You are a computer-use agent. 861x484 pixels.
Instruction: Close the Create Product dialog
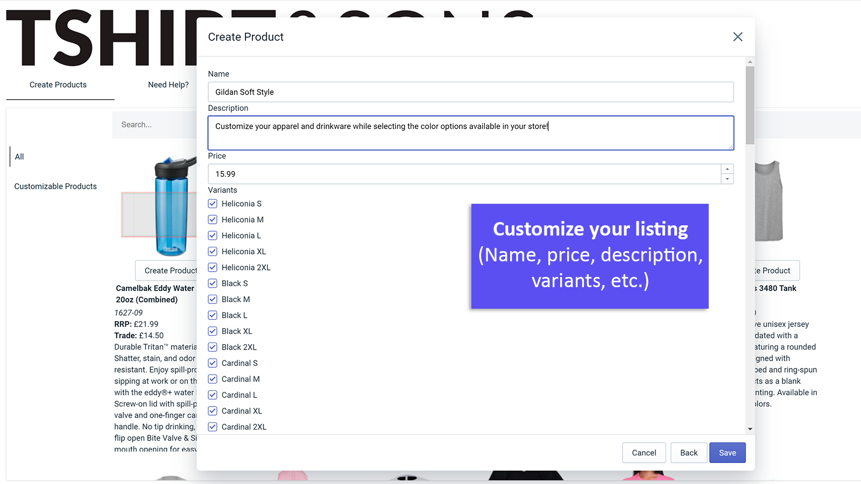pyautogui.click(x=738, y=37)
